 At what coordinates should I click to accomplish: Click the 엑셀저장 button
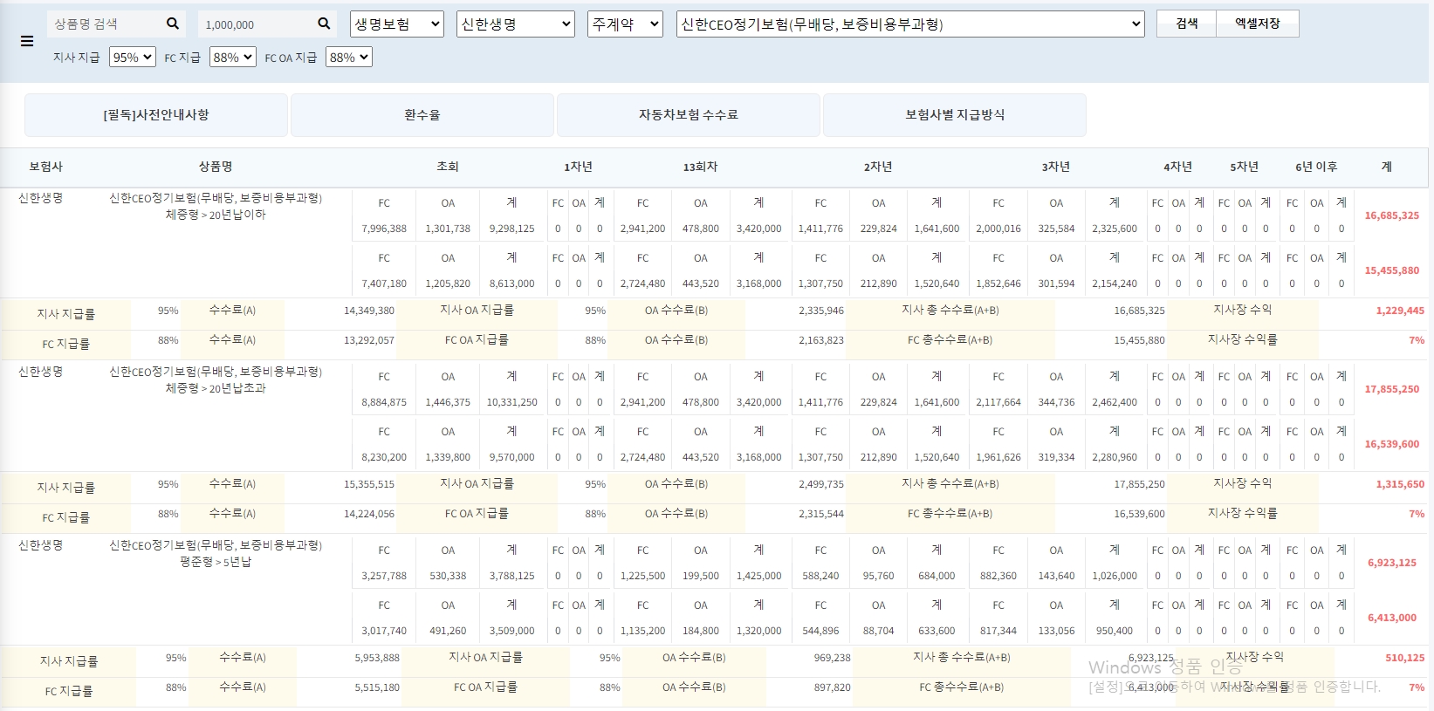tap(1258, 24)
